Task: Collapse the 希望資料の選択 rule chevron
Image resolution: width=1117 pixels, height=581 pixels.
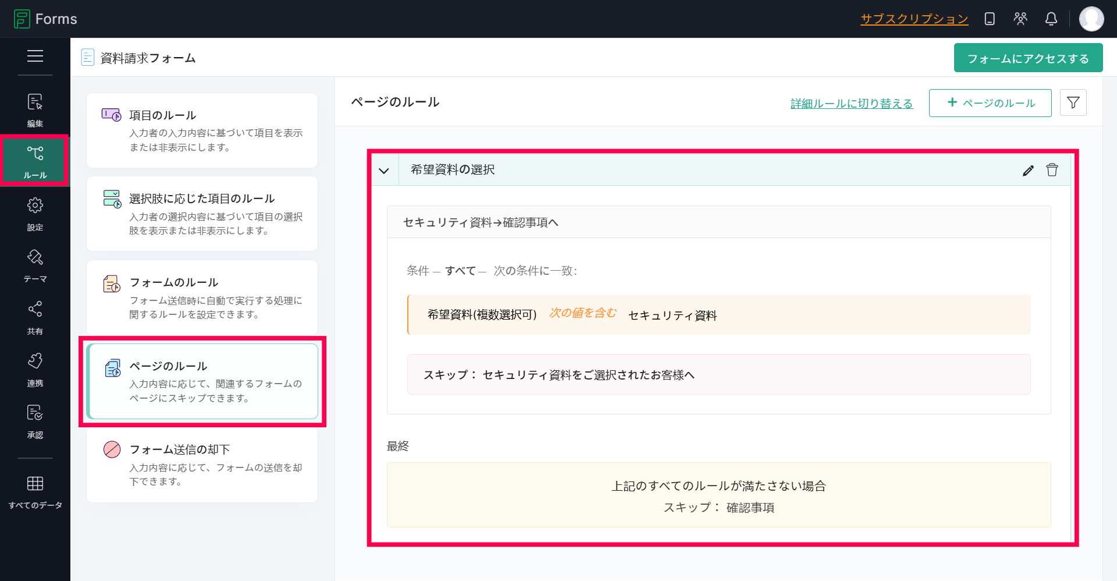Action: click(384, 171)
